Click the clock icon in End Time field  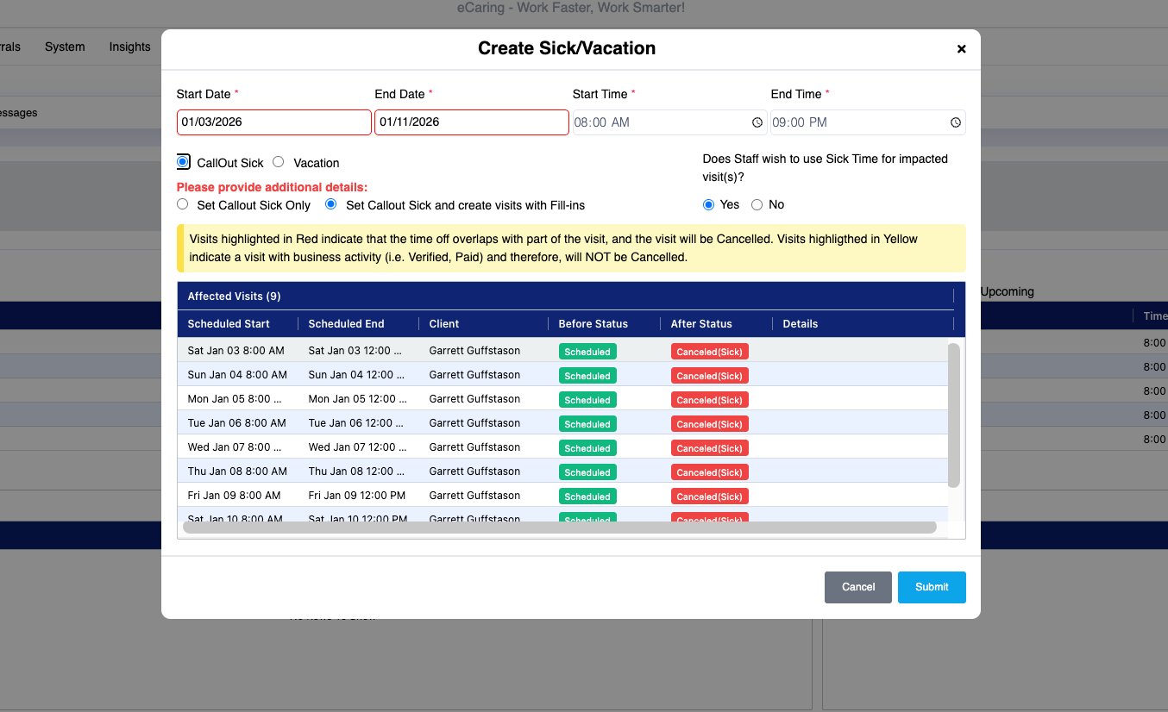click(x=956, y=122)
